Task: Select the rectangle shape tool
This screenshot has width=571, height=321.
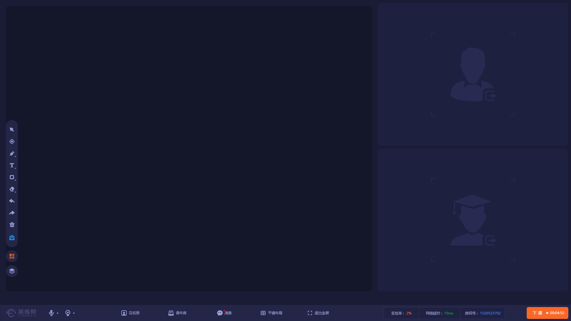Action: coord(12,177)
